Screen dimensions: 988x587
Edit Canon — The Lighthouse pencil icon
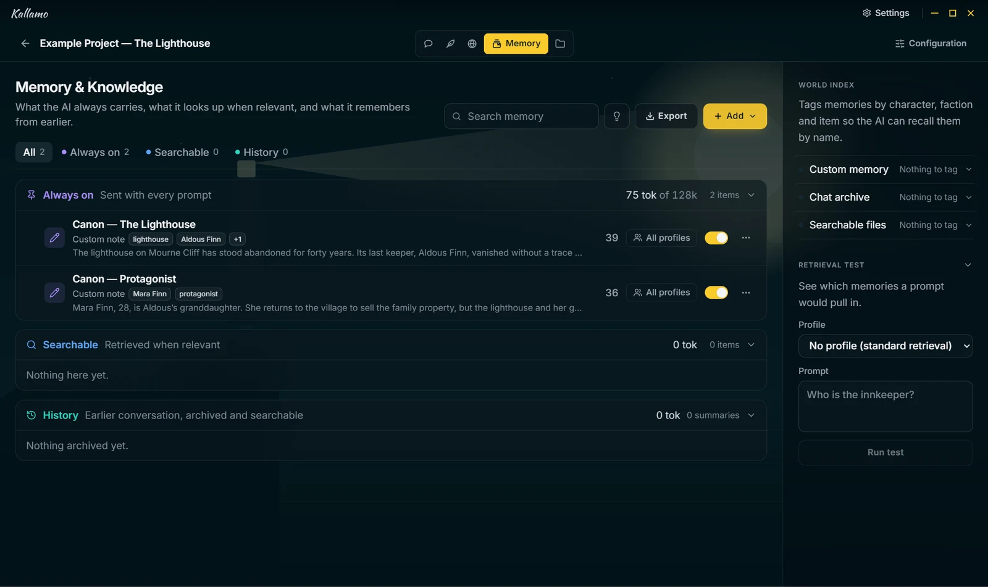coord(54,238)
